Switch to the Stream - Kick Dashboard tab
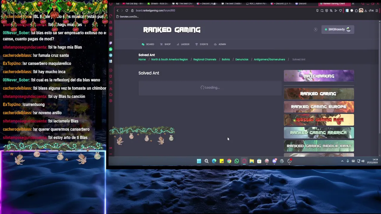 (x=157, y=4)
